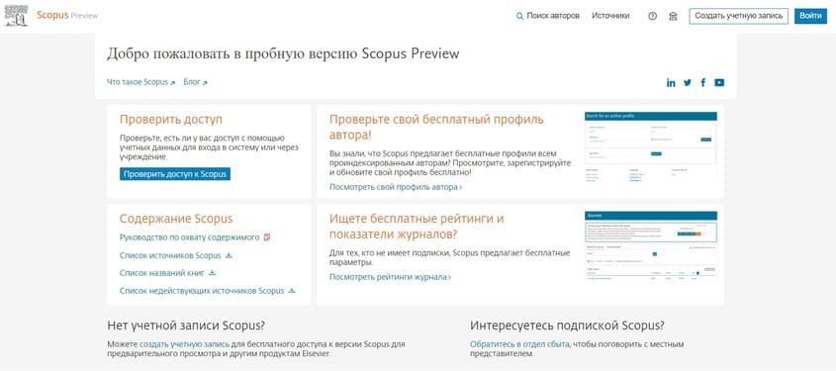Open Список названий книг link

(162, 273)
